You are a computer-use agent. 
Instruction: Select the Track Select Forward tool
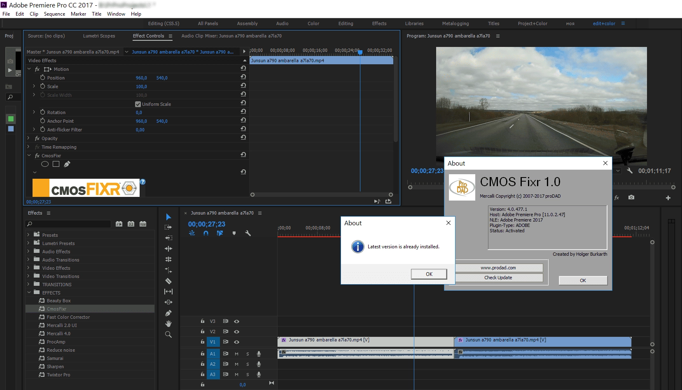coord(168,227)
